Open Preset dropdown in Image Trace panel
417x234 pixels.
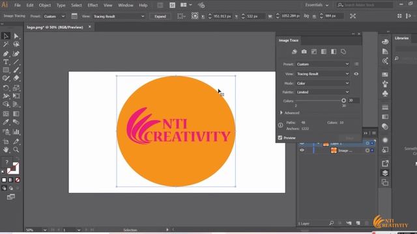[323, 64]
